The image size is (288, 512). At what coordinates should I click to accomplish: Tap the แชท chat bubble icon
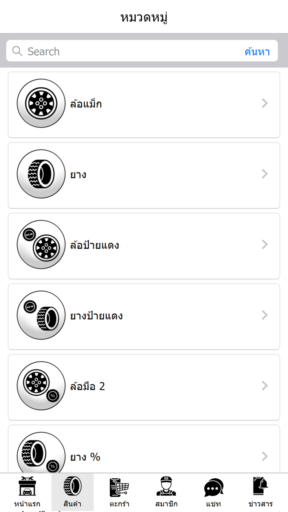coord(214,488)
